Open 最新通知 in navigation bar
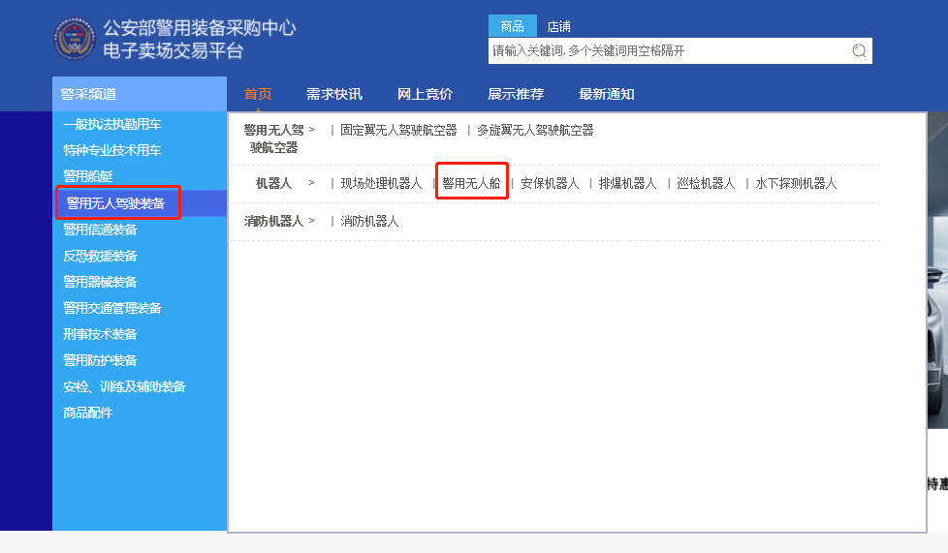The image size is (948, 553). (606, 94)
